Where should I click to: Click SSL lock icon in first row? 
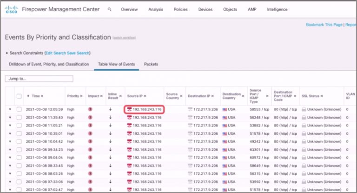click(x=304, y=110)
